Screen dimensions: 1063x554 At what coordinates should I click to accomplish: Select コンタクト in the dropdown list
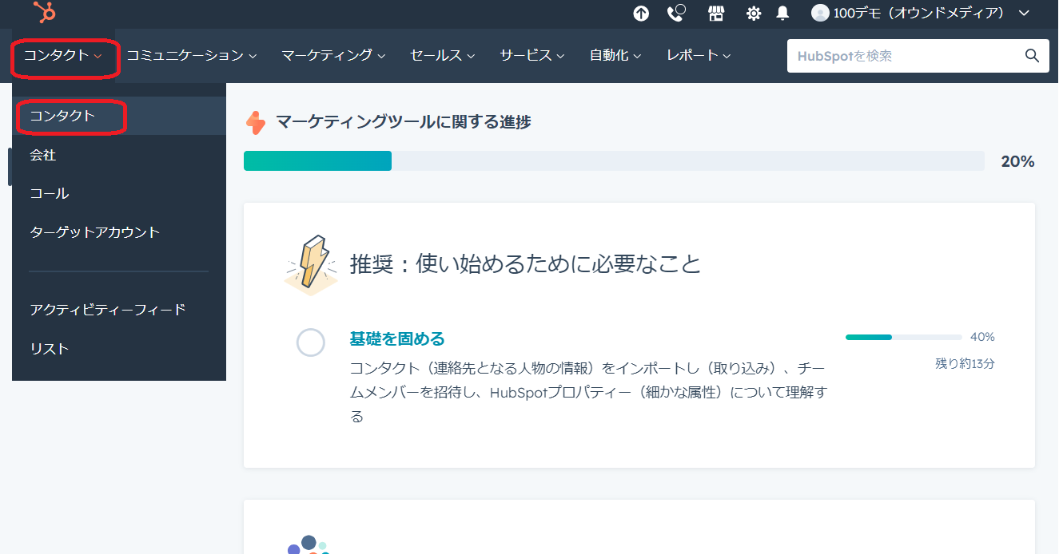(119, 116)
